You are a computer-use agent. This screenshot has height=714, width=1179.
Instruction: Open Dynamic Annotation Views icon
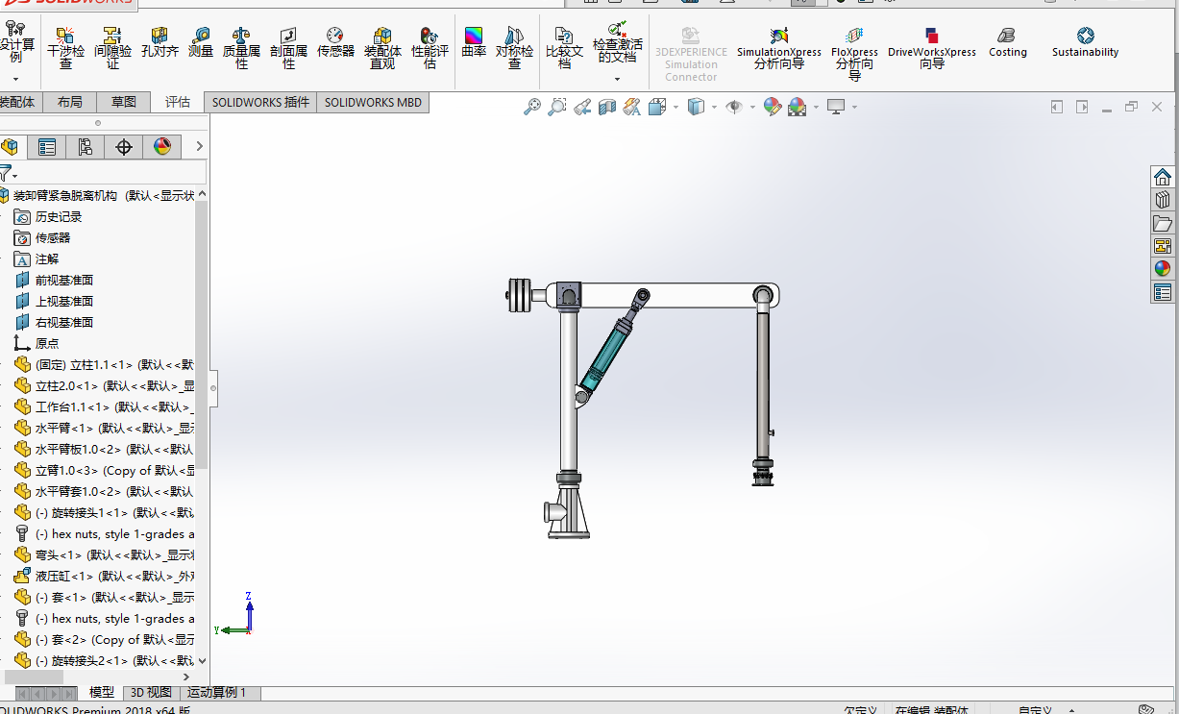pos(631,107)
